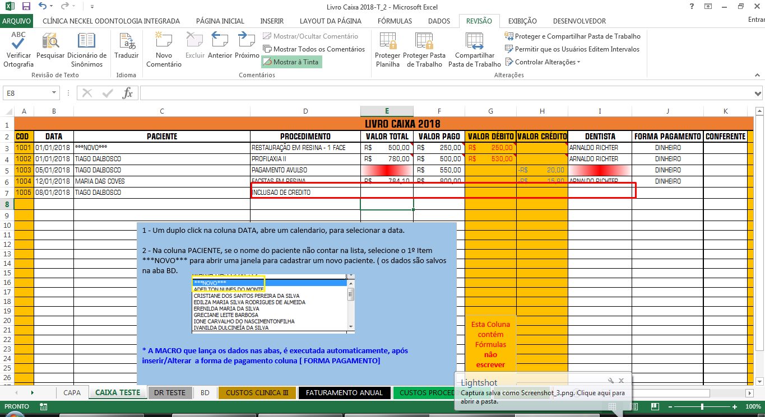The image size is (765, 417).
Task: Open CUSTOS CLINICA III sheet tab
Action: point(257,392)
